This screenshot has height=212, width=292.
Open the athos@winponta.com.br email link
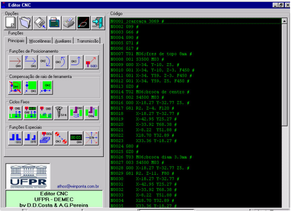click(78, 186)
